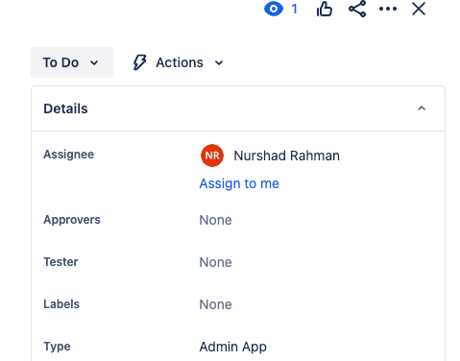
Task: Toggle the watch issue eye icon
Action: tap(274, 9)
